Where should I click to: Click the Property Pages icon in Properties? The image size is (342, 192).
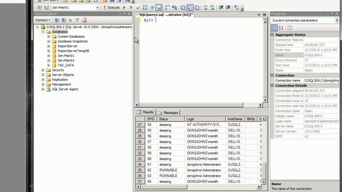pos(290,28)
